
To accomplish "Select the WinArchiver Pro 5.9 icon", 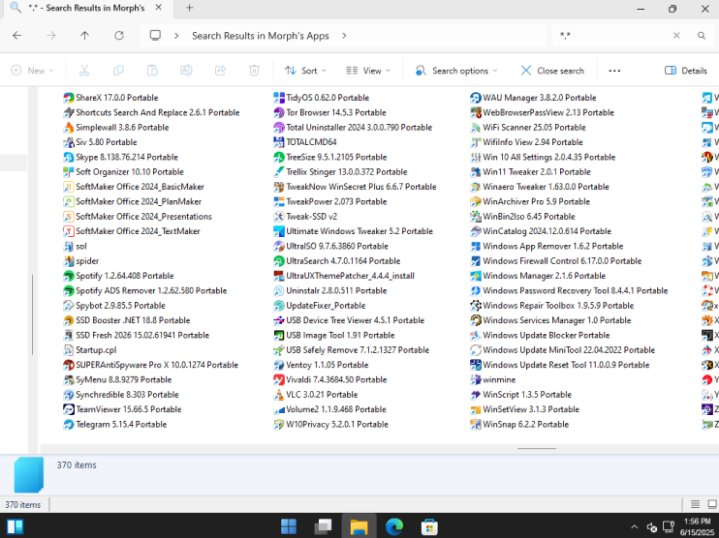I will [476, 201].
